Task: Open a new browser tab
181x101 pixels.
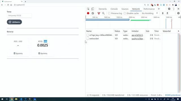Action: (x=25, y=2)
